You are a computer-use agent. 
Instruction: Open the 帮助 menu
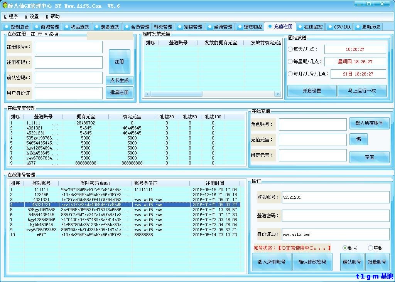[52, 17]
